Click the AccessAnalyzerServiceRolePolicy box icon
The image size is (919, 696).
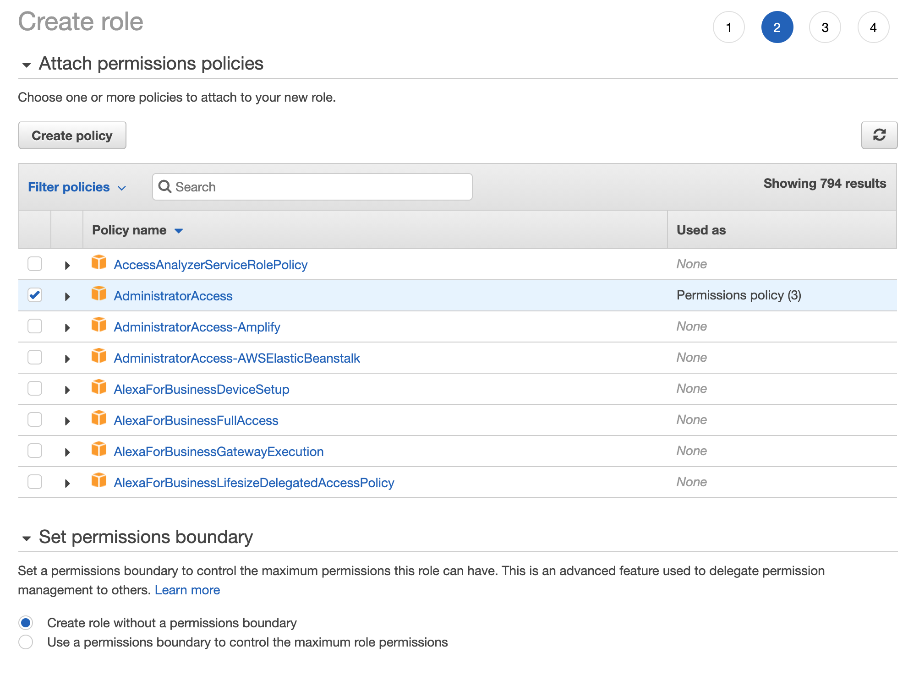[x=98, y=263]
